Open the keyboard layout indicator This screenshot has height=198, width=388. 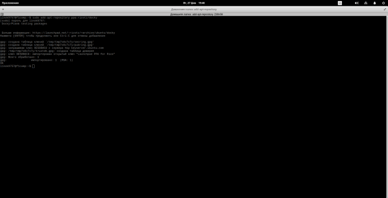tap(340, 3)
